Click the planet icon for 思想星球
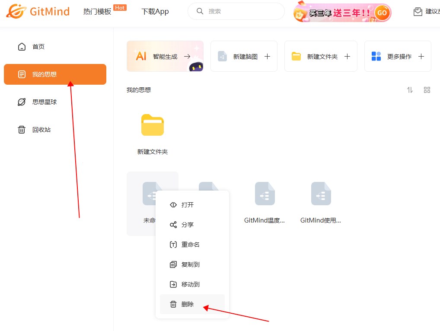Viewport: 440px width, 331px height. click(x=22, y=102)
